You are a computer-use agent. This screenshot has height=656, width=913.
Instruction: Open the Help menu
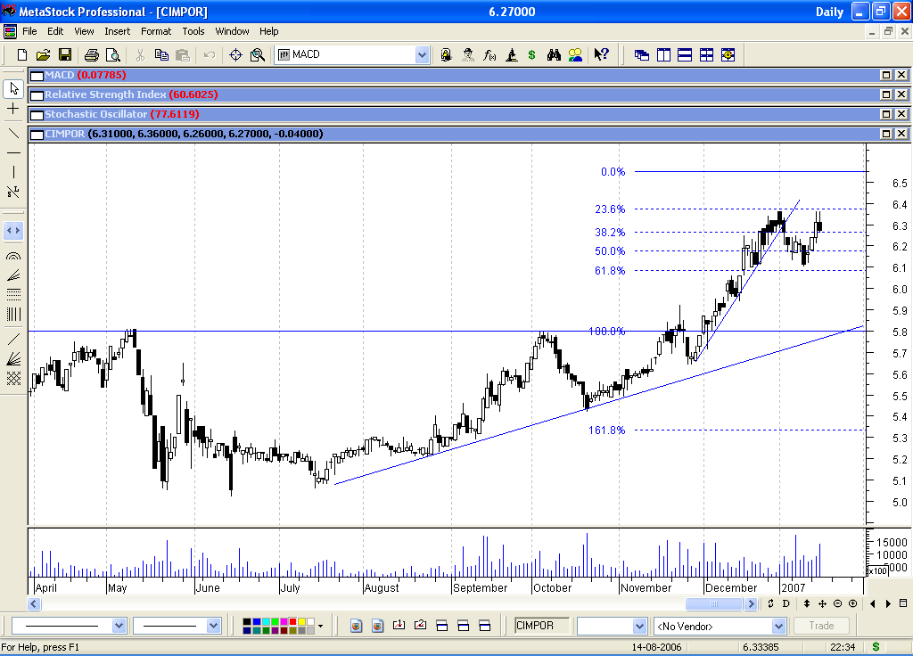click(x=269, y=31)
